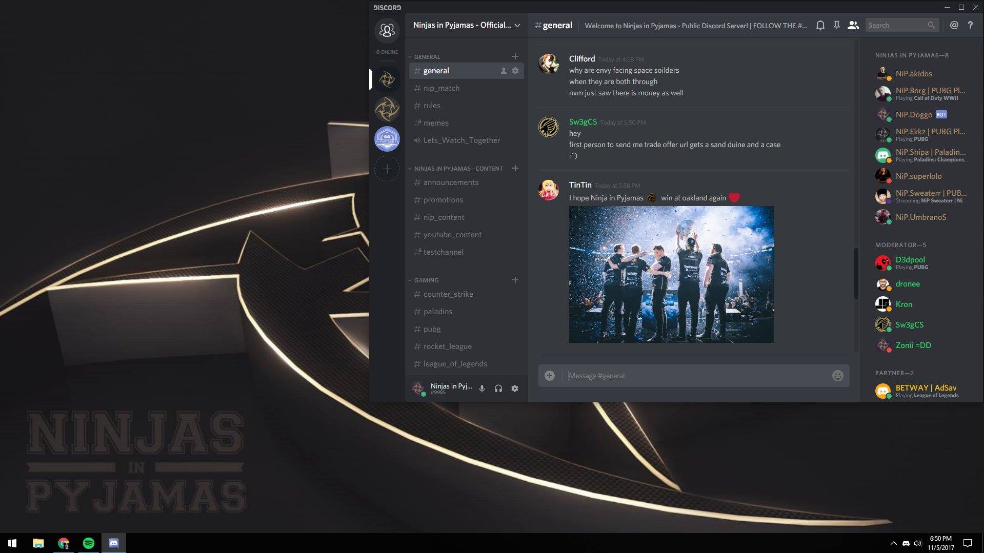
Task: Switch to the nip_match channel
Action: pyautogui.click(x=466, y=88)
